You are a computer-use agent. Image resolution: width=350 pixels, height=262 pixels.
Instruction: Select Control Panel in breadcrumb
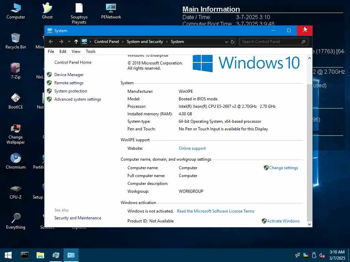[x=107, y=42]
